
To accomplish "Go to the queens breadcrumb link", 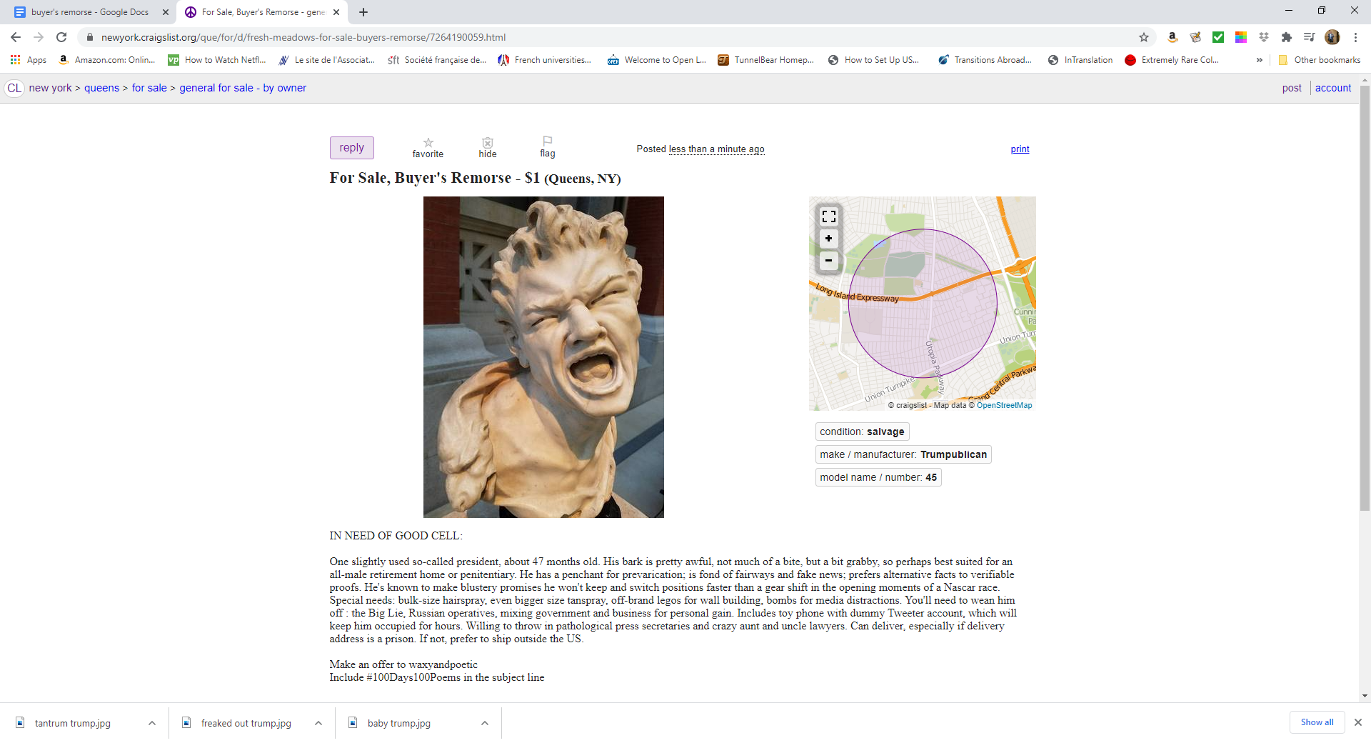I will click(101, 88).
